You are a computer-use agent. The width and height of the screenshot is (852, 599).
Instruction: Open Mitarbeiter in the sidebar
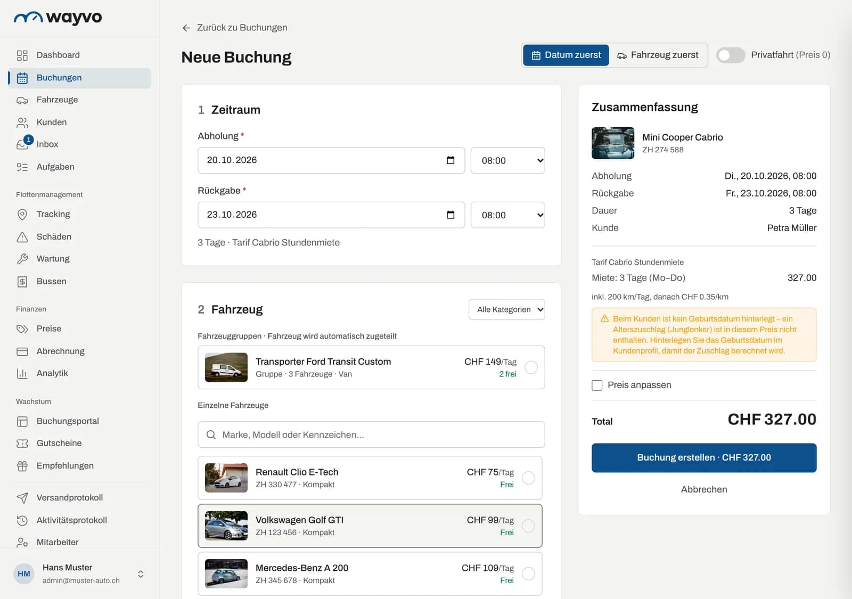[x=80, y=542]
